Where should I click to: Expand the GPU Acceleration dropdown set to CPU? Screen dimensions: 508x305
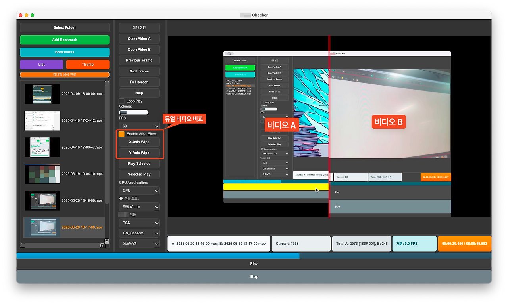[139, 191]
